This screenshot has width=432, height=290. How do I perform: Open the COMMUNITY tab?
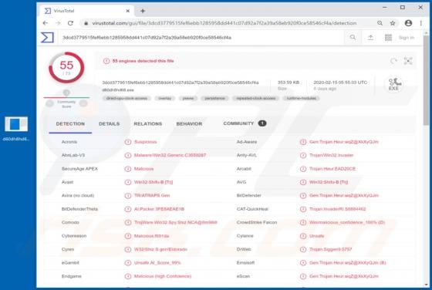click(245, 123)
